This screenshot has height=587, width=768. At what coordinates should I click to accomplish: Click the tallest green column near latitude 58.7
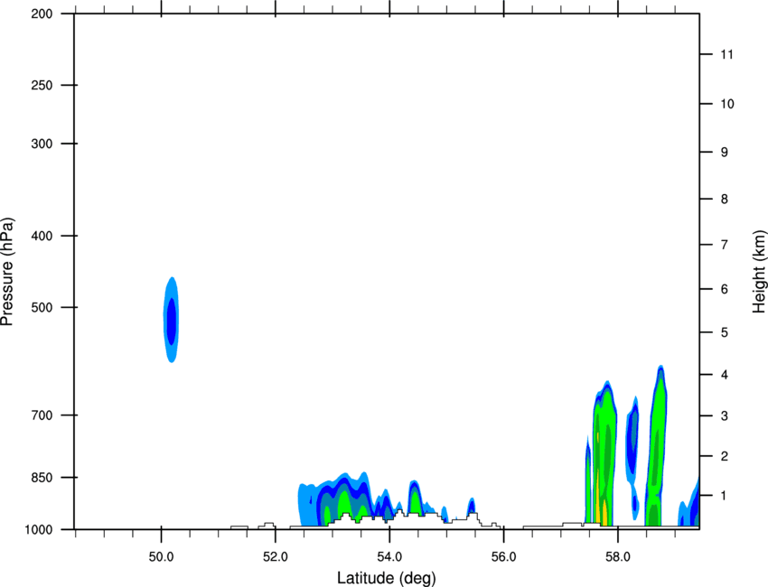[x=656, y=445]
